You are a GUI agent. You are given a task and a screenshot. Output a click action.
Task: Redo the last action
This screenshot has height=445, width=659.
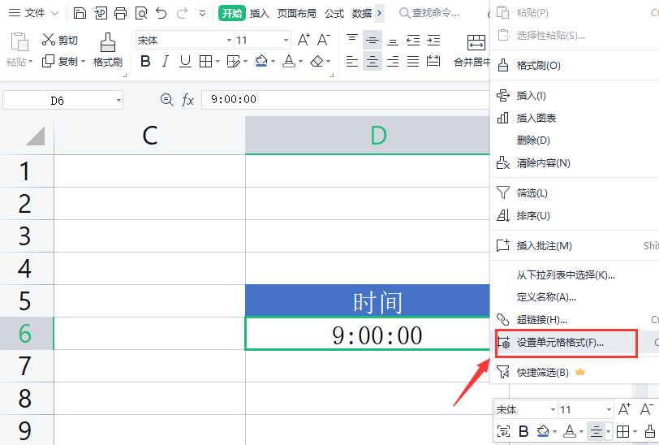[x=182, y=13]
